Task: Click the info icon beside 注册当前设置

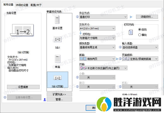Action: [5, 97]
